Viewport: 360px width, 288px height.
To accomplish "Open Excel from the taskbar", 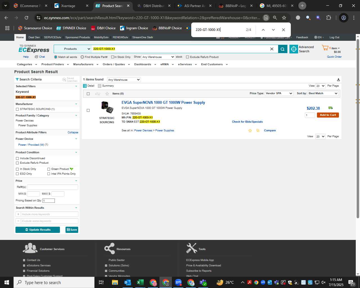I will [x=140, y=282].
